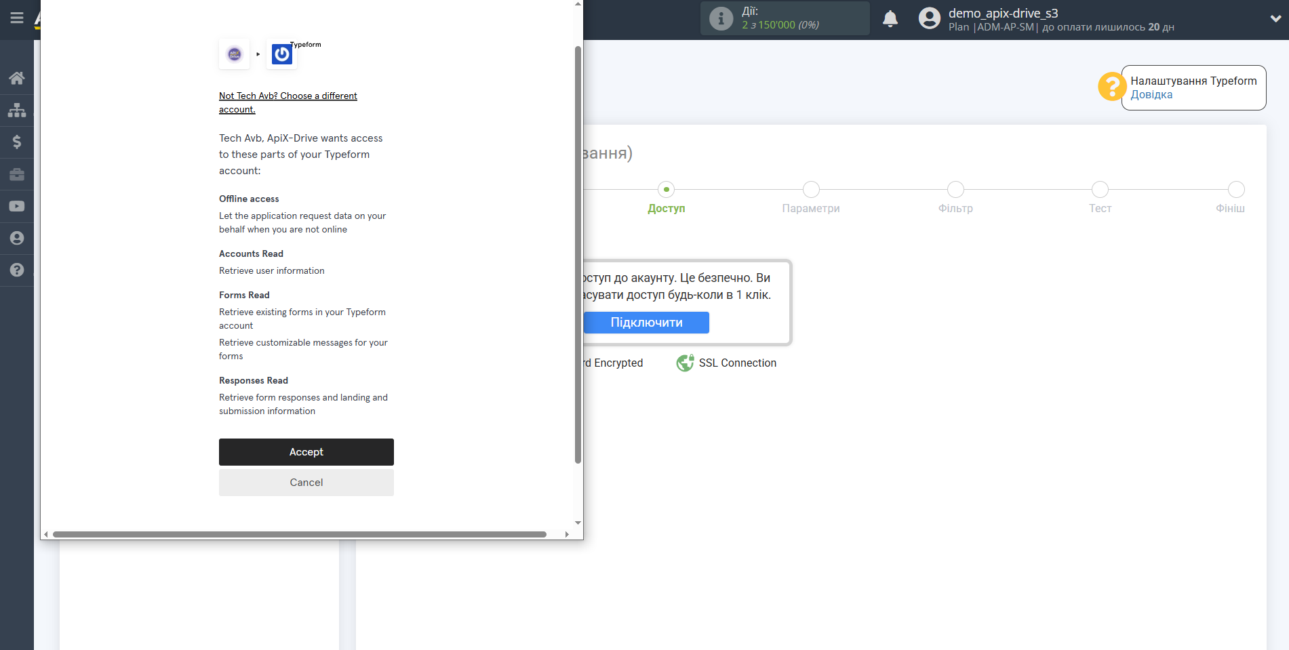The width and height of the screenshot is (1289, 650).
Task: Click the popup vertical scrollbar
Action: [578, 254]
